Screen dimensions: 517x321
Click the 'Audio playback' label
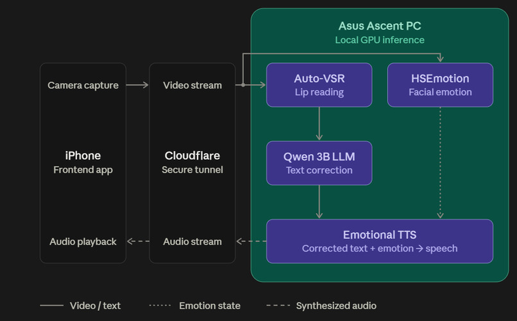click(x=83, y=241)
